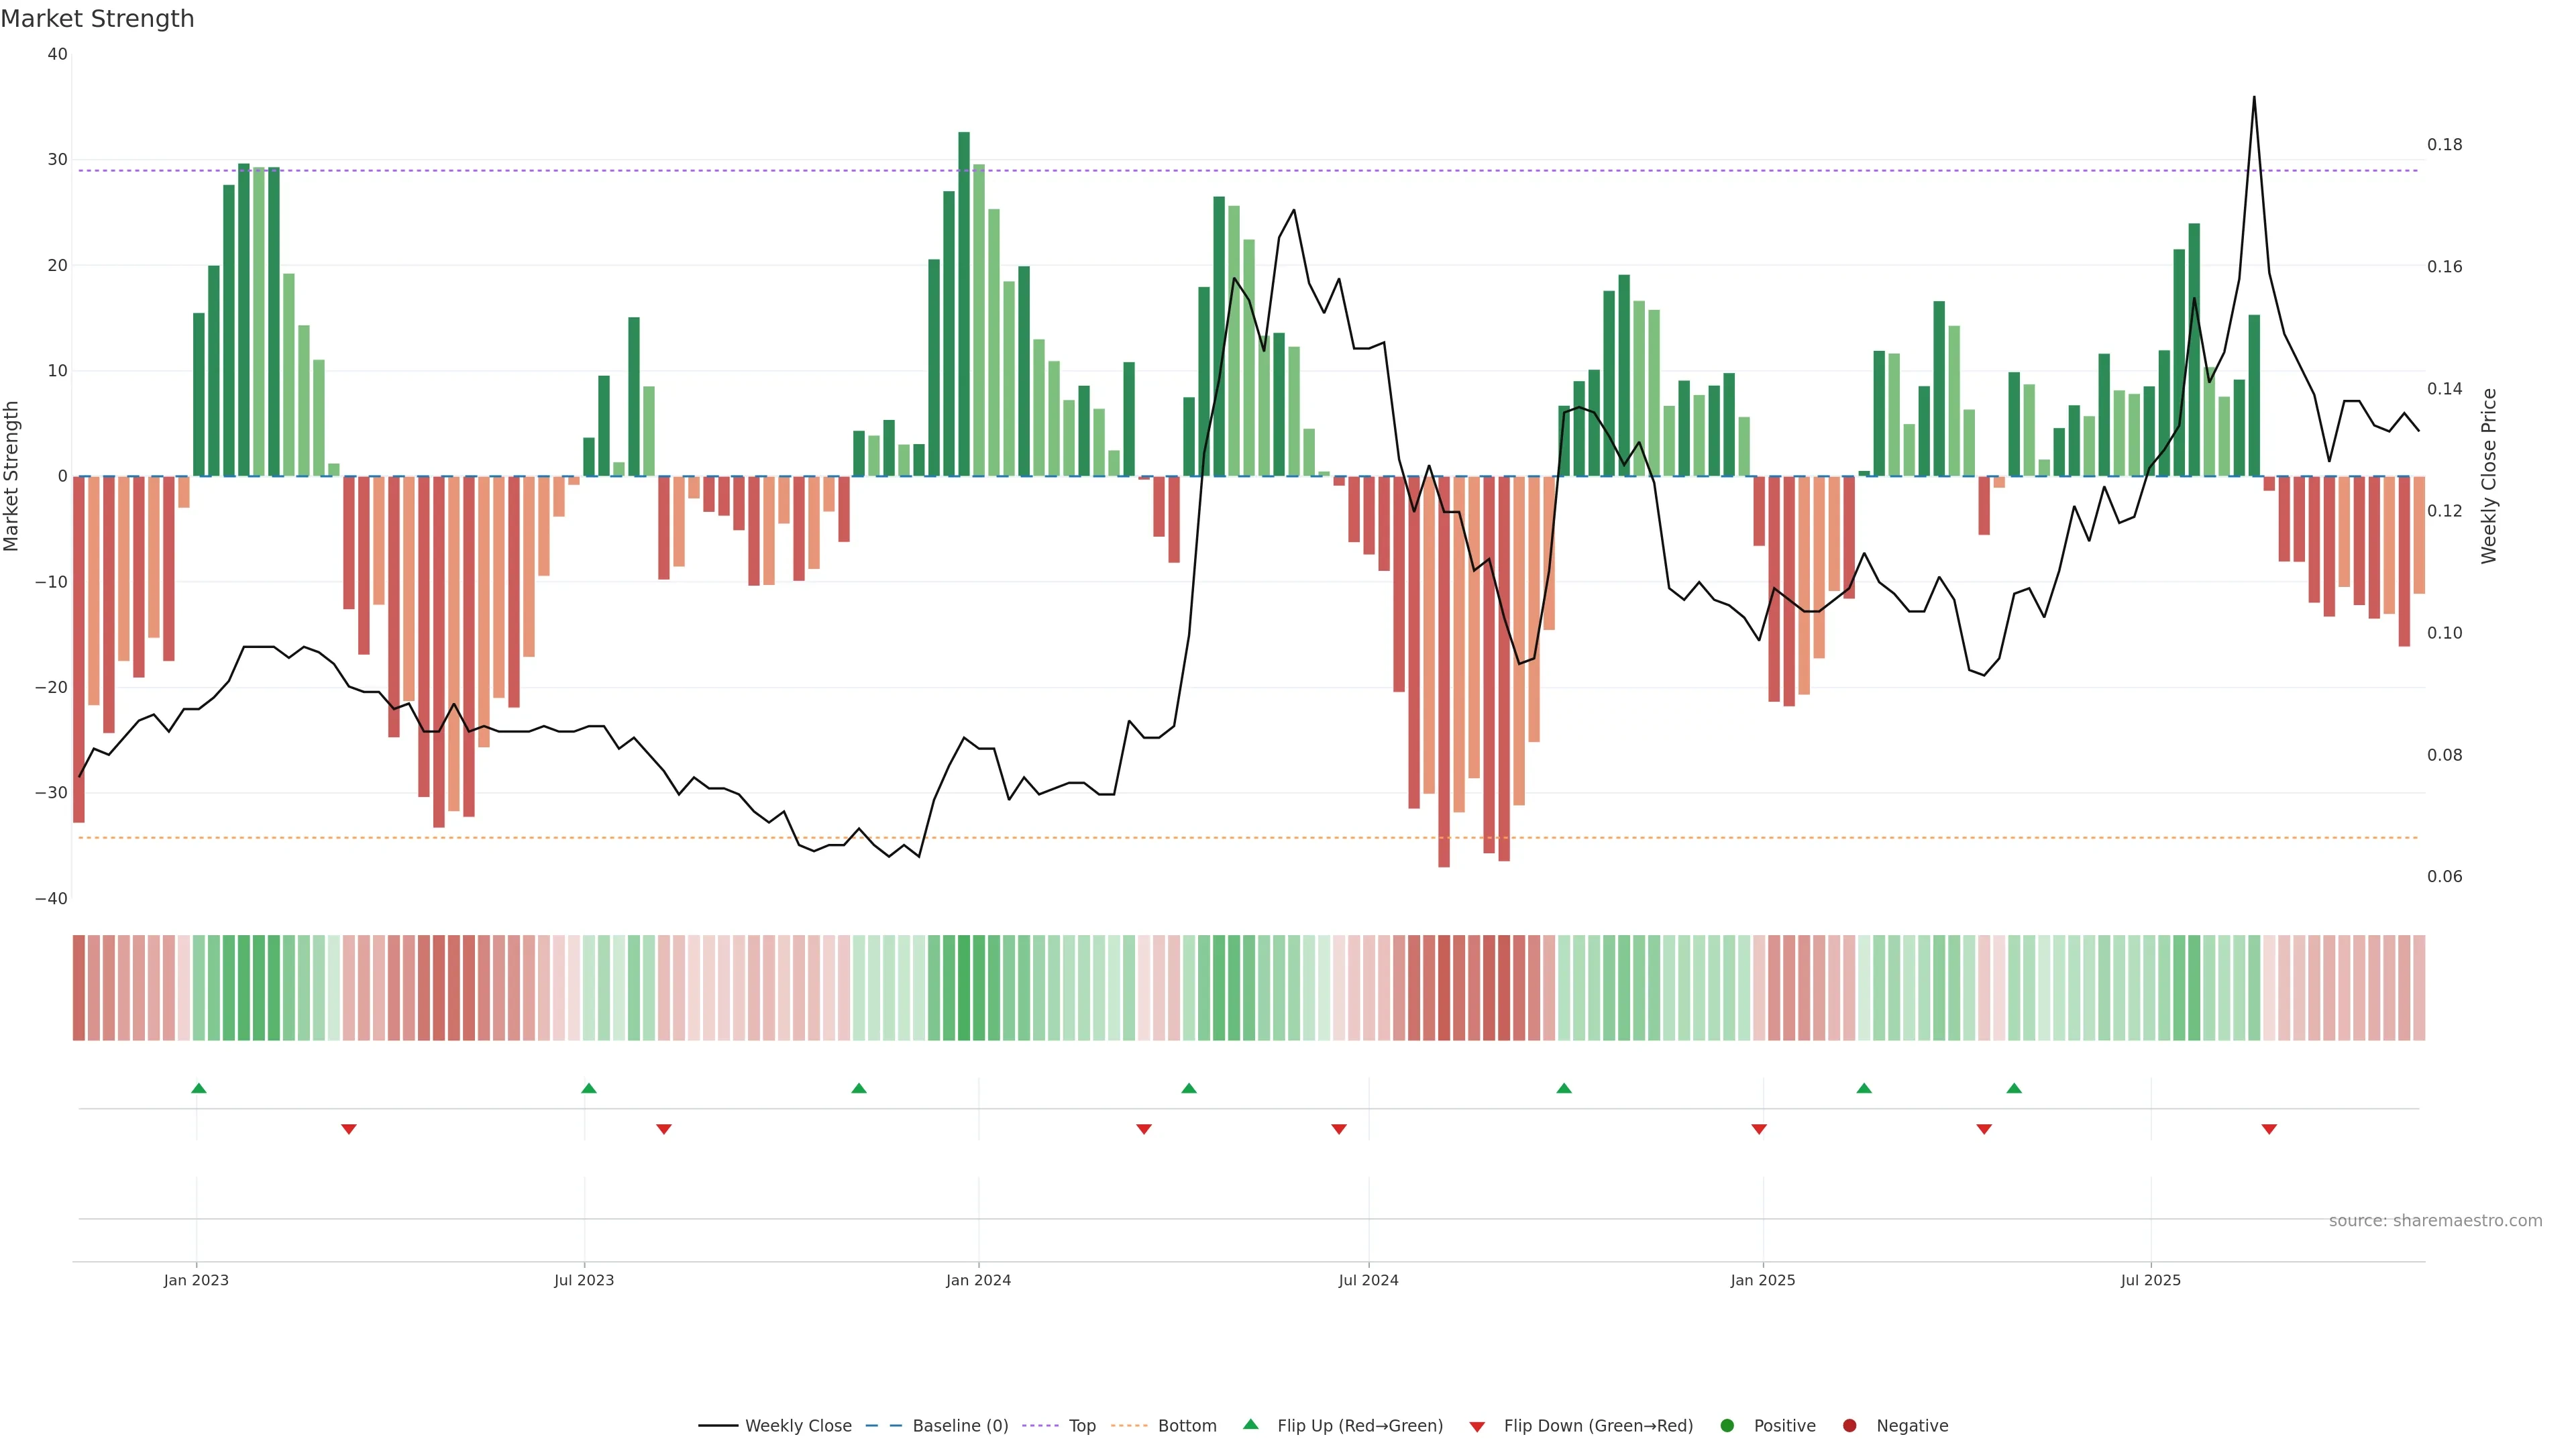Click the Negative red dot legend
The height and width of the screenshot is (1449, 2576).
pyautogui.click(x=1849, y=1426)
